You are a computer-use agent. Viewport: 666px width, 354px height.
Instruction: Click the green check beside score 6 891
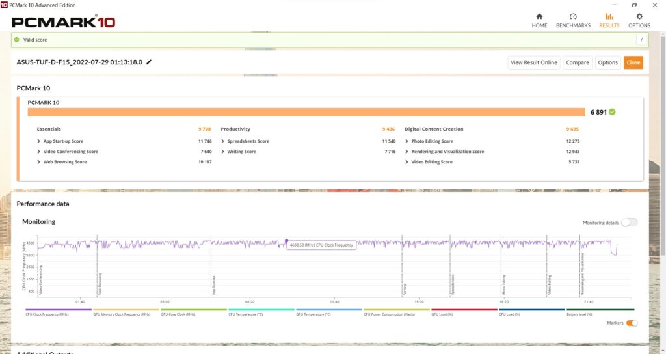pos(612,112)
